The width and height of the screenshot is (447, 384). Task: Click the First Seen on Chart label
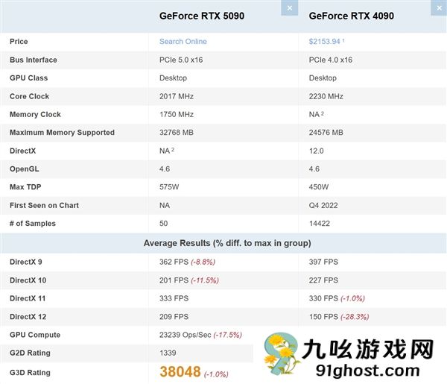[x=44, y=205]
